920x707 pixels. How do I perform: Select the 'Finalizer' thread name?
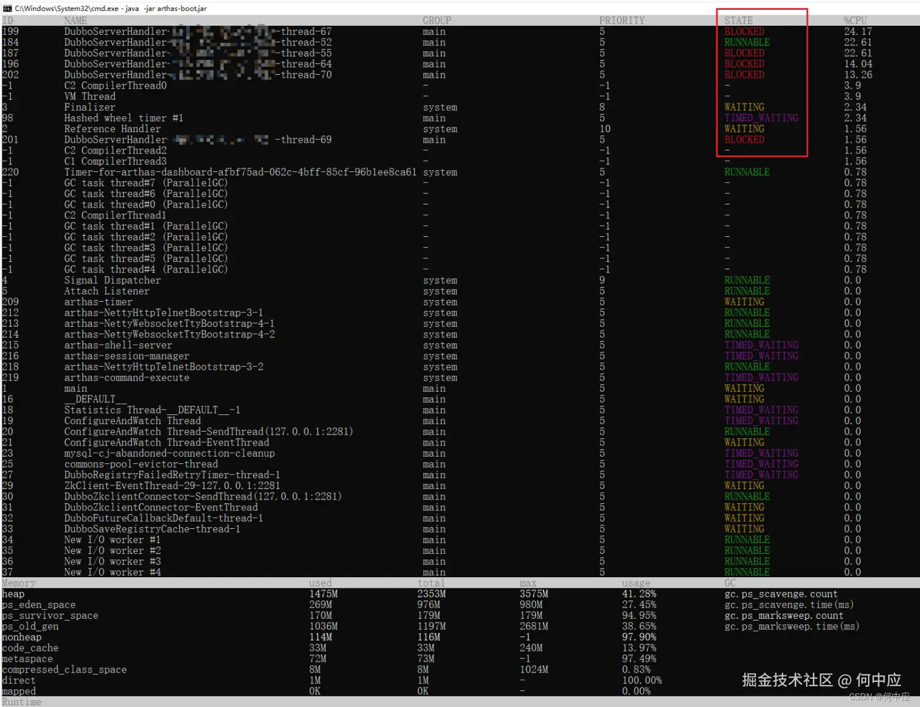click(89, 107)
